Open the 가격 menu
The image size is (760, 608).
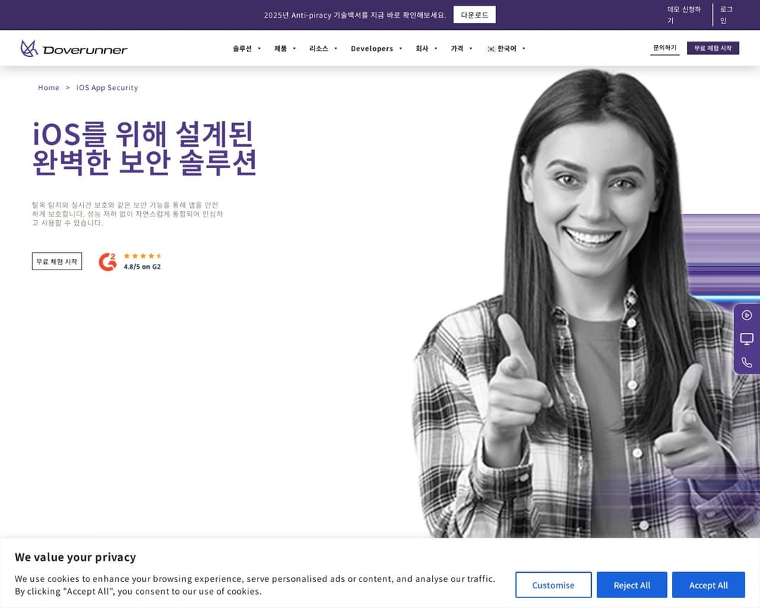(x=462, y=49)
